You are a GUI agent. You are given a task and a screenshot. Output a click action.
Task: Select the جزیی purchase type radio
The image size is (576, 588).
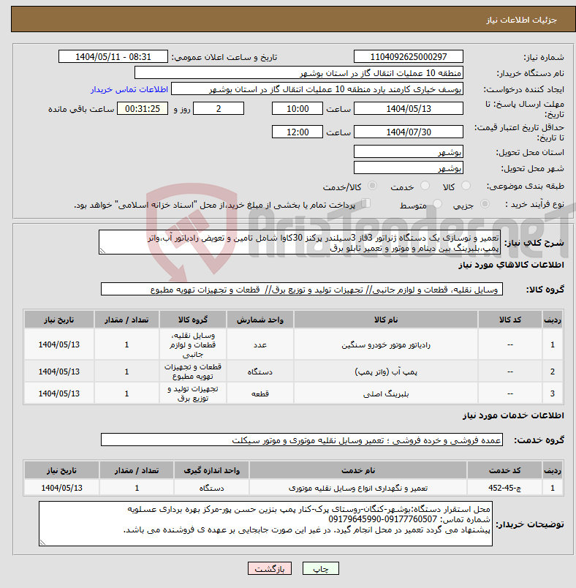pos(485,204)
